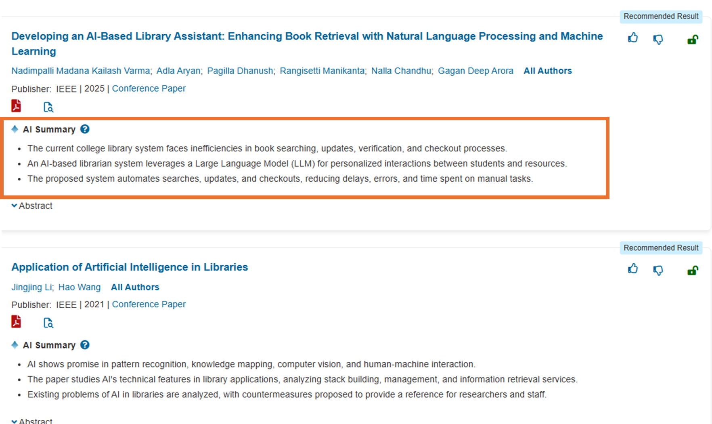Viewport: 712px width, 424px height.
Task: Open "Application of Artificial Intelligence in Libraries" title
Action: (130, 267)
